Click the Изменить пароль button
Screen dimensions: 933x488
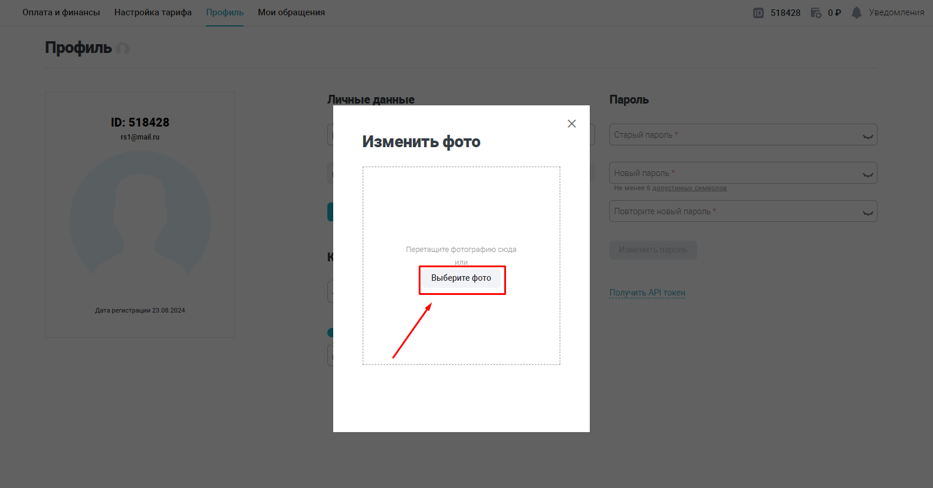[653, 250]
